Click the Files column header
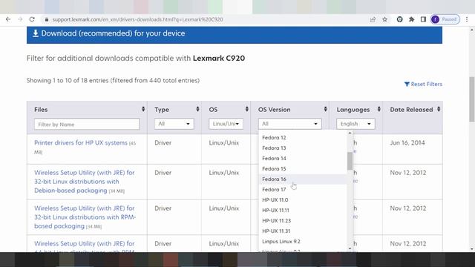This screenshot has height=267, width=475. point(41,110)
